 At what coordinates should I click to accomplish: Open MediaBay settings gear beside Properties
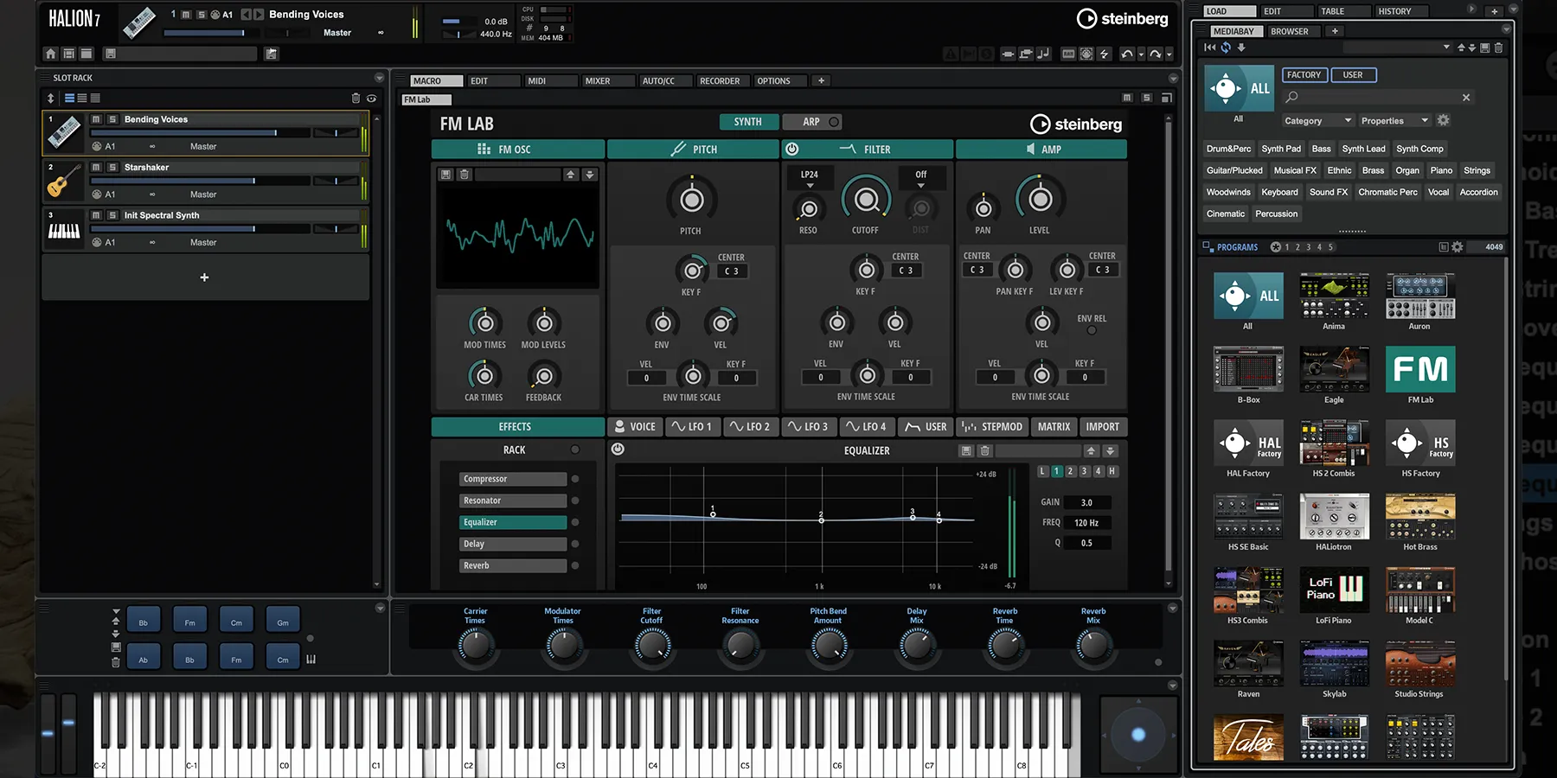(1443, 120)
